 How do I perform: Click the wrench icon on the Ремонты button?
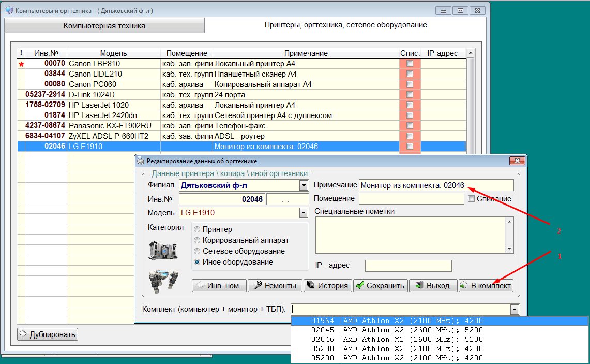click(x=258, y=285)
